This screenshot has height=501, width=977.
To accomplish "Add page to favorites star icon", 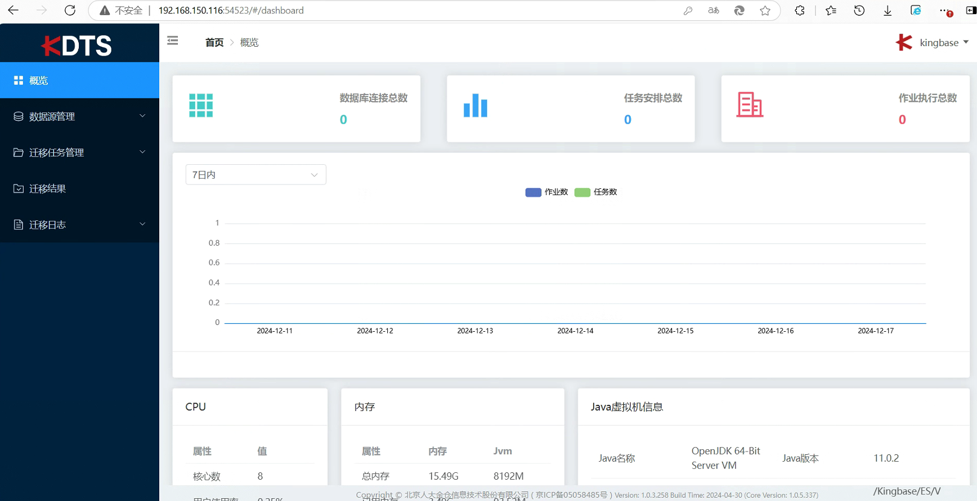I will 765,11.
